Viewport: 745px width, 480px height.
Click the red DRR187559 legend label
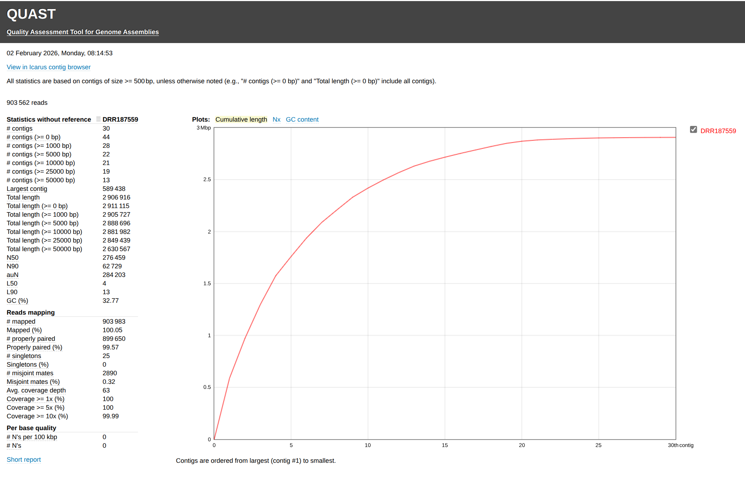(718, 131)
